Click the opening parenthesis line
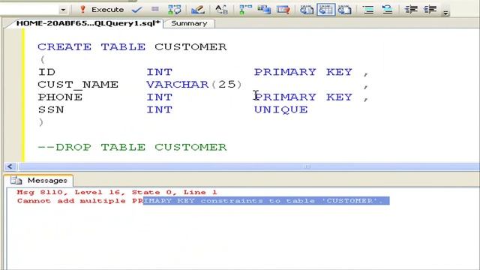Viewport: 480px width, 270px height. click(x=42, y=59)
